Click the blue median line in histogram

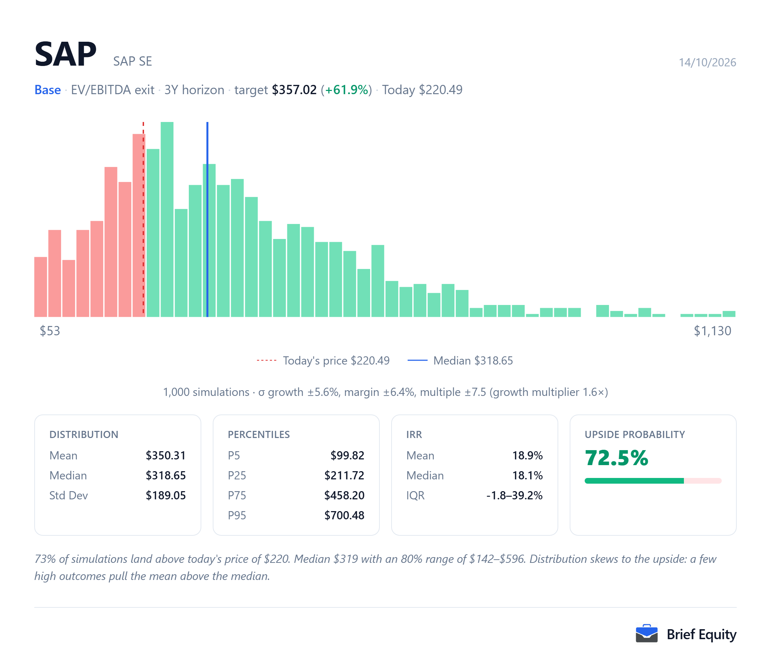pos(207,219)
